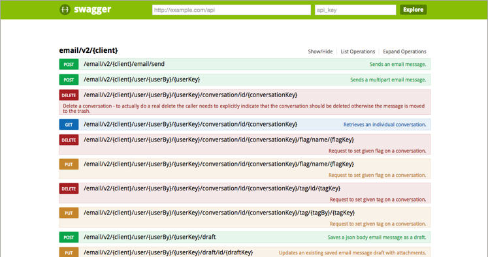
Task: Click PUT badge for flag/name/{flagKey}
Action: click(69, 164)
